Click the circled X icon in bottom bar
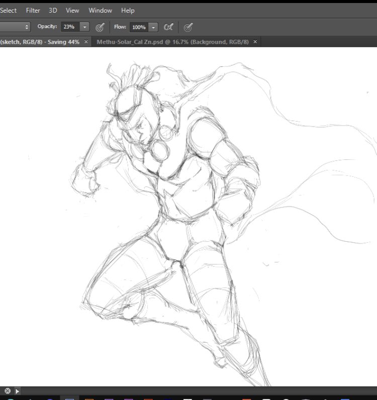Image resolution: width=377 pixels, height=400 pixels. (8, 390)
